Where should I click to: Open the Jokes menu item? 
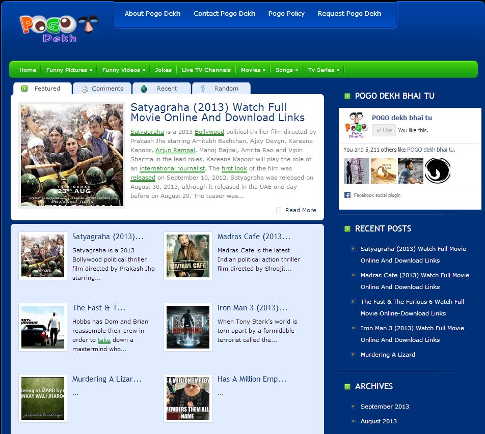click(x=164, y=70)
